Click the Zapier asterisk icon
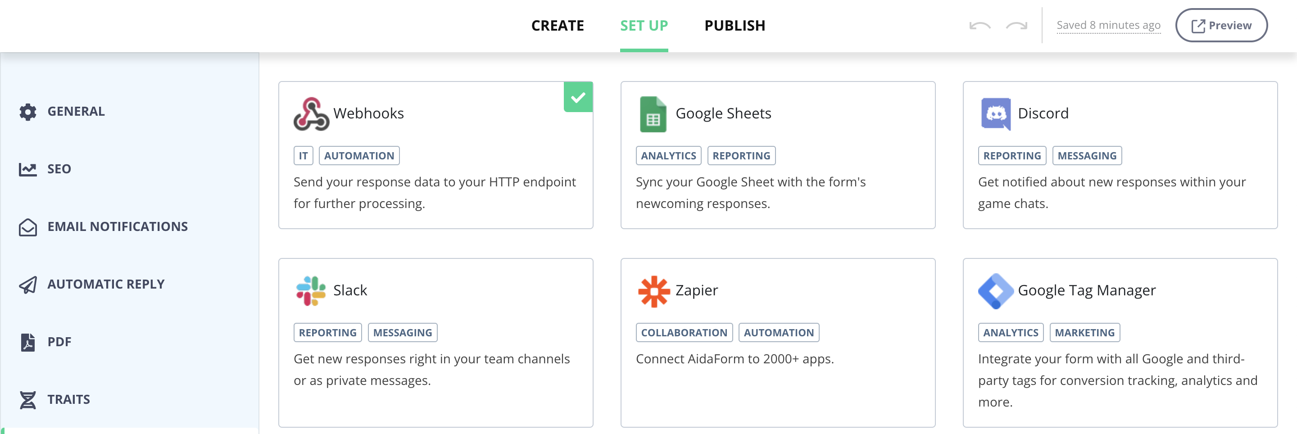 653,291
